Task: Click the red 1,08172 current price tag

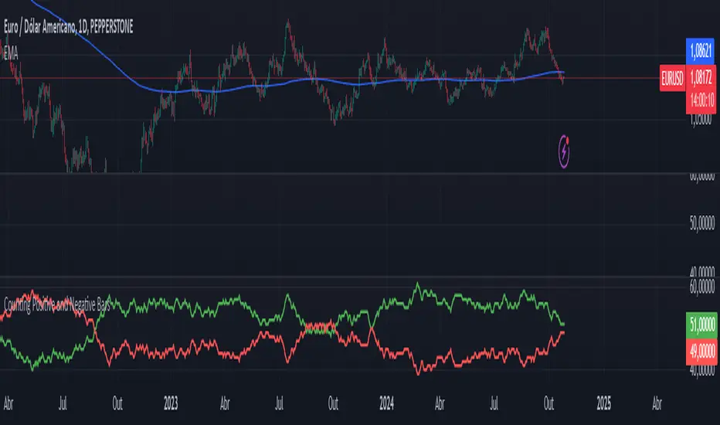Action: pos(701,76)
